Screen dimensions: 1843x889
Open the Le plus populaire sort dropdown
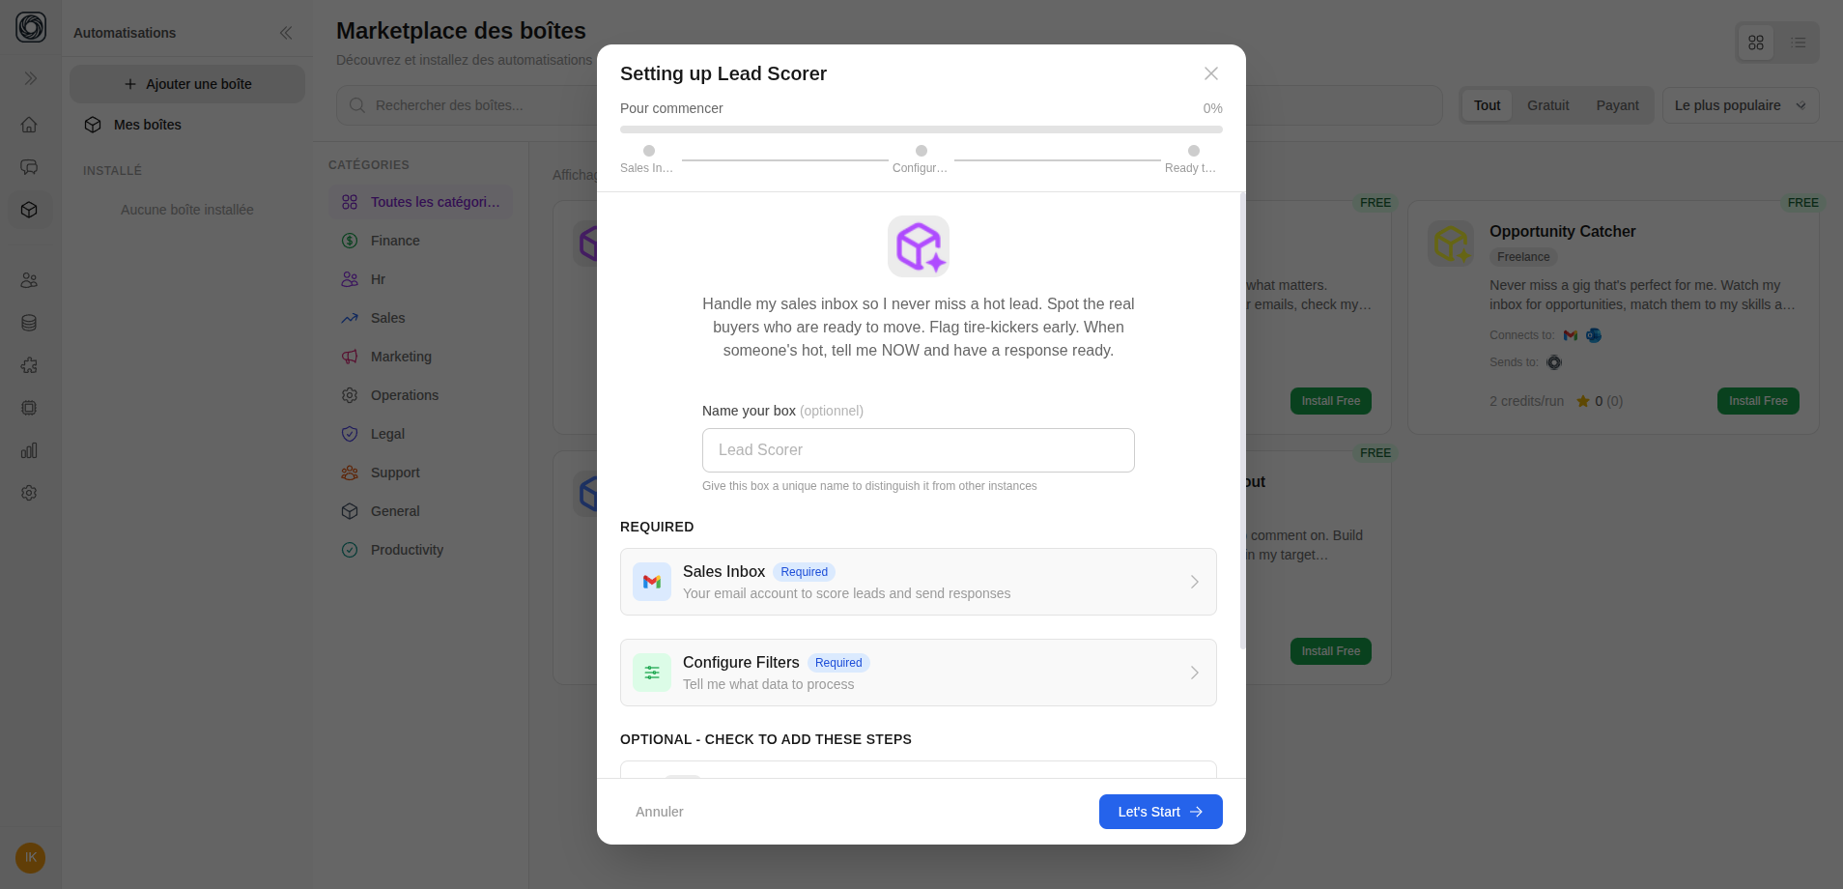(1740, 104)
